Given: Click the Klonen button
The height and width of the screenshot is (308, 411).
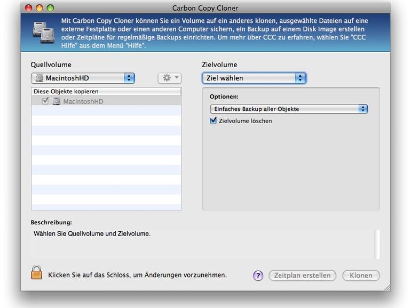Looking at the screenshot, I should point(361,275).
